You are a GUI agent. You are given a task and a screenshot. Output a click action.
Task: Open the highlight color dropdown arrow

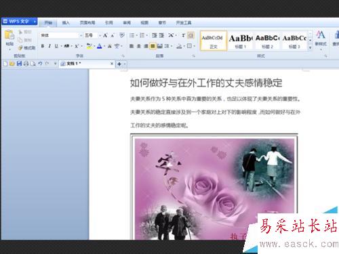click(x=94, y=46)
